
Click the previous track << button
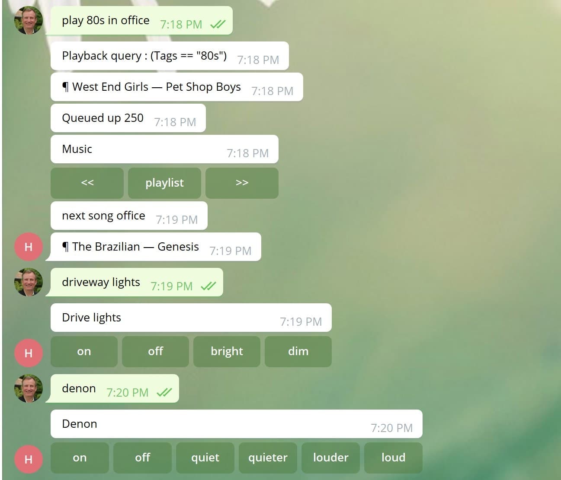87,183
